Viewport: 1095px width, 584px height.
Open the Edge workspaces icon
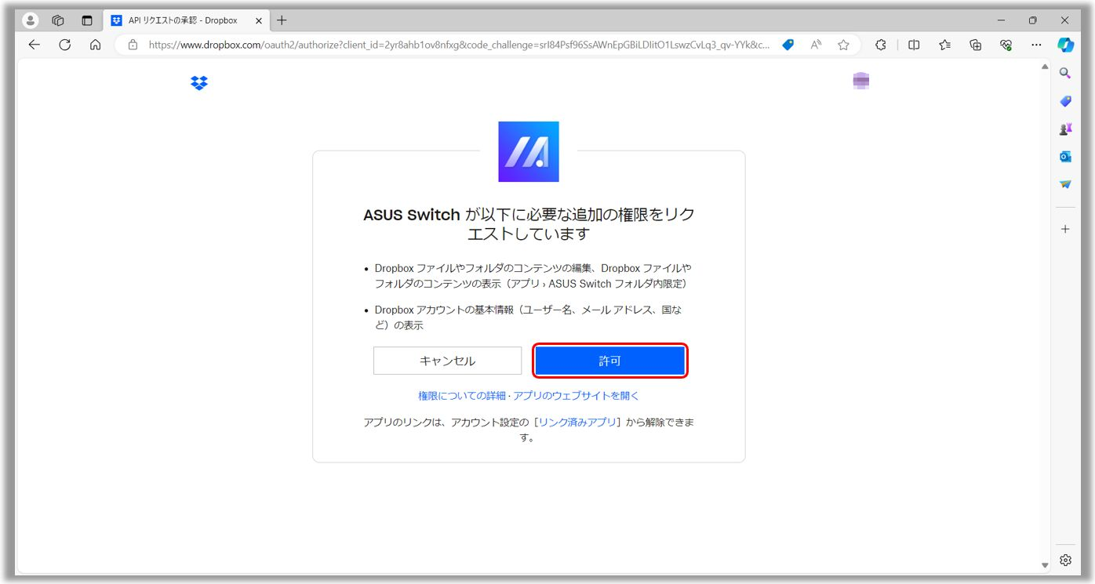pyautogui.click(x=58, y=20)
